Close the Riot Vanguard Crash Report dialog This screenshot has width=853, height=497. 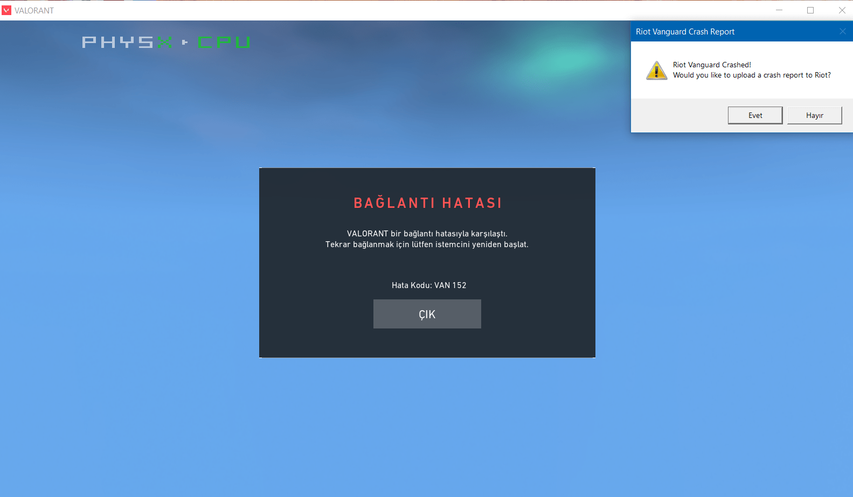coord(842,31)
